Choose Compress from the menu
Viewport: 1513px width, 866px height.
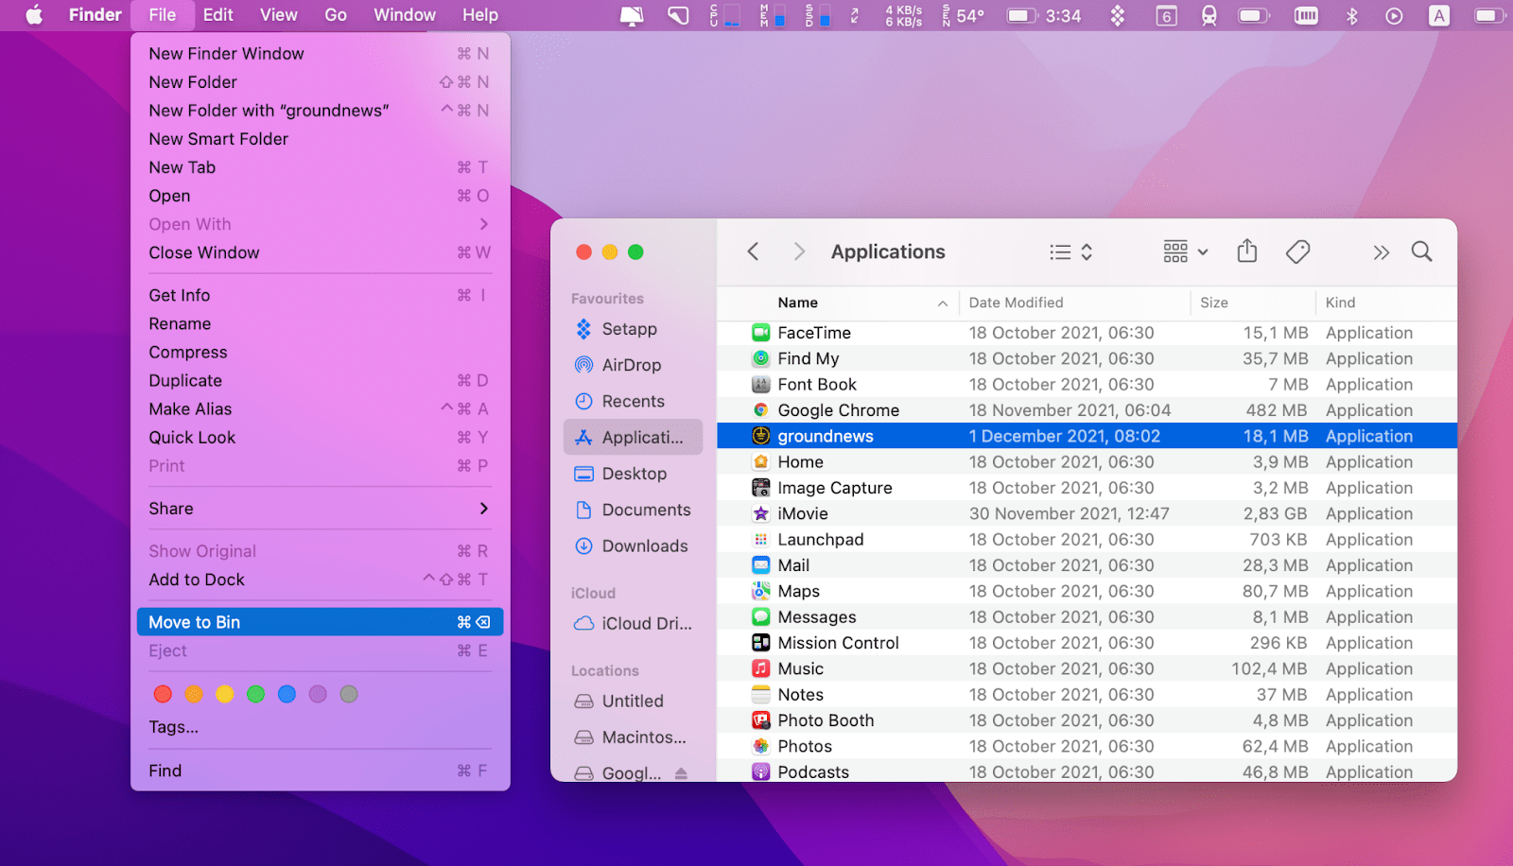(320, 352)
